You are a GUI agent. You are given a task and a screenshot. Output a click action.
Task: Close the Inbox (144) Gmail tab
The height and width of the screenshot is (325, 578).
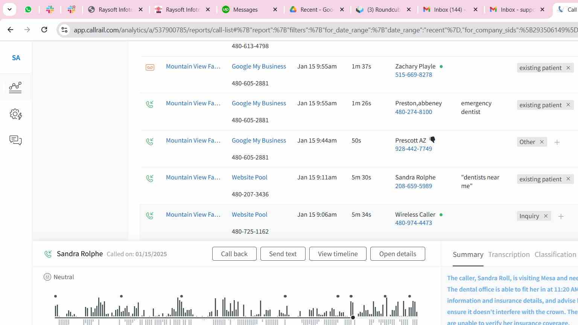click(476, 9)
